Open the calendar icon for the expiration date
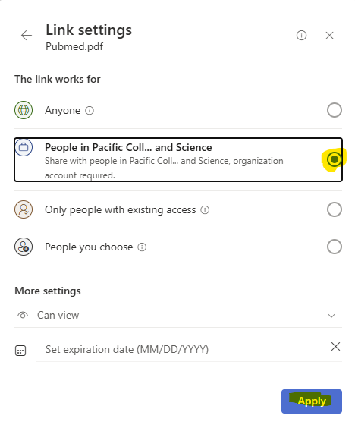Screen dimensions: 355x428 pos(20,350)
